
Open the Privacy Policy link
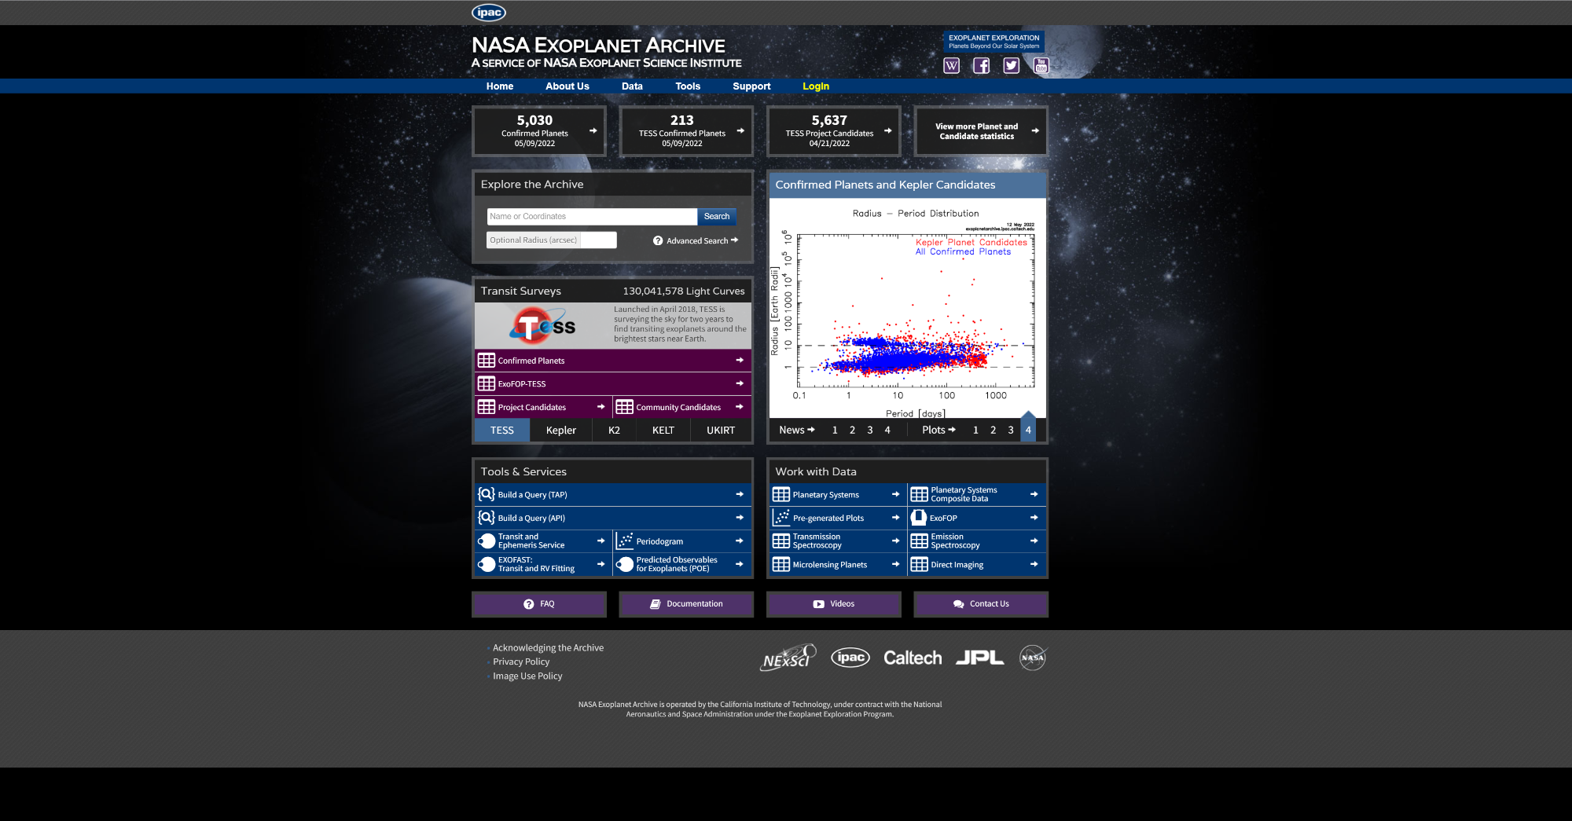pos(520,662)
